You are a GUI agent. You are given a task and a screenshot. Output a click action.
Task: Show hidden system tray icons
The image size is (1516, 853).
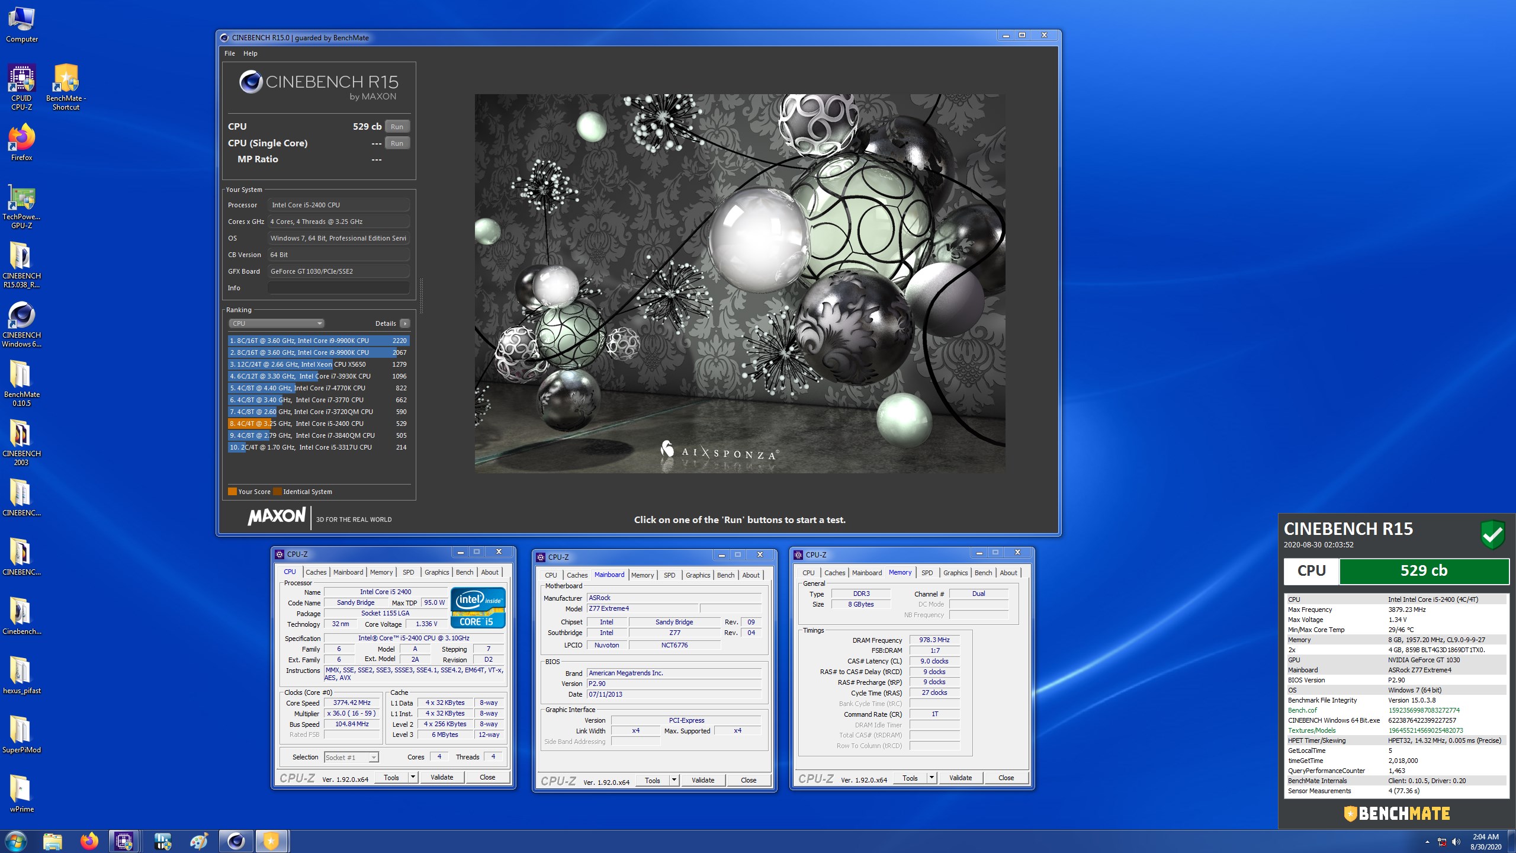(x=1427, y=842)
